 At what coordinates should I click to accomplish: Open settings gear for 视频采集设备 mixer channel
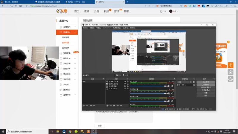(172, 94)
